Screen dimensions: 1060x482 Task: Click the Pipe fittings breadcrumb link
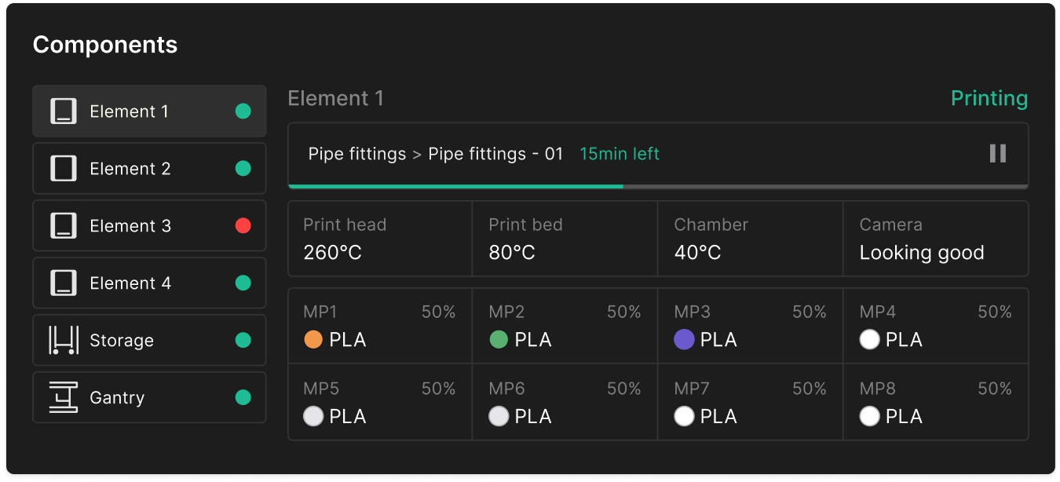tap(357, 154)
